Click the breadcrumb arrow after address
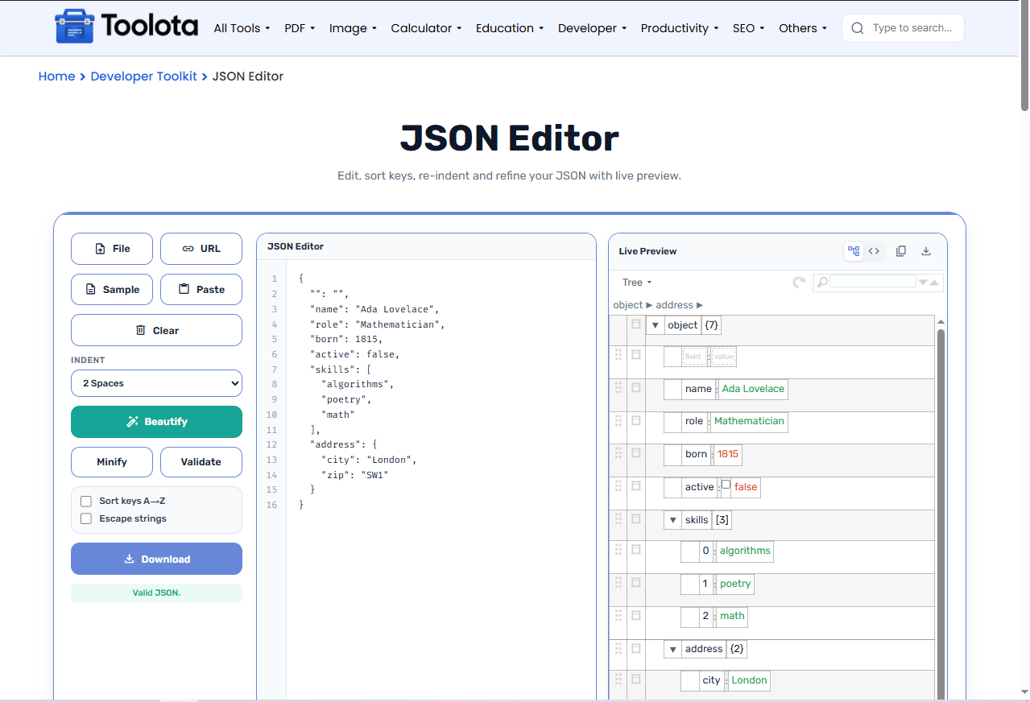The image size is (1030, 702). (x=700, y=305)
